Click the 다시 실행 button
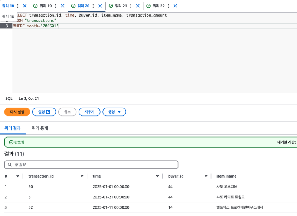297x216 pixels. click(17, 112)
